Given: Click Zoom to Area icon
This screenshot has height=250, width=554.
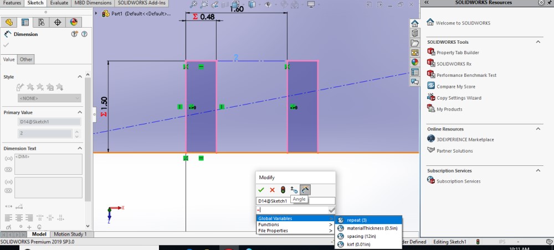Looking at the screenshot, I should coord(204,4).
